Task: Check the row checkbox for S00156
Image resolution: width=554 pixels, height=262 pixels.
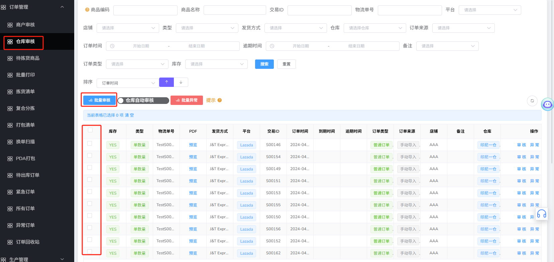Action: click(90, 228)
